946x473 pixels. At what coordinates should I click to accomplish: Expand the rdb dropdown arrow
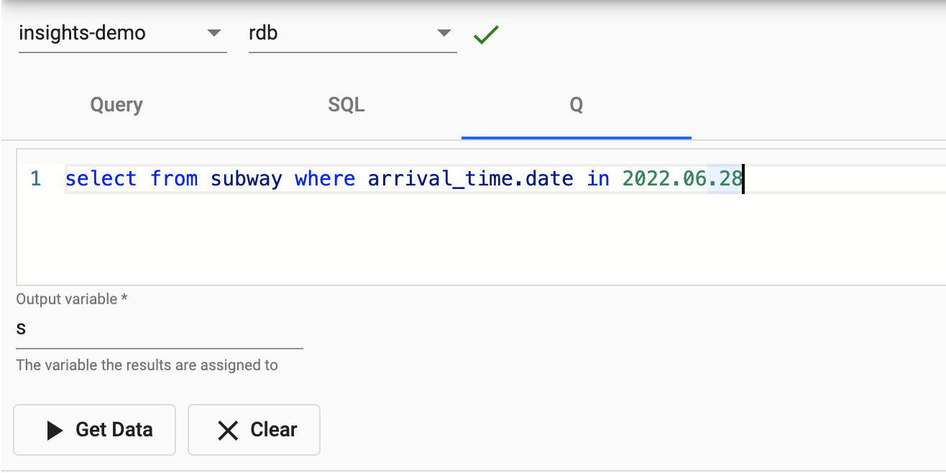[444, 33]
